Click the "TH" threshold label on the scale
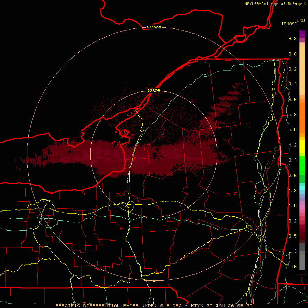This screenshot has height=308, width=308. 294,267
